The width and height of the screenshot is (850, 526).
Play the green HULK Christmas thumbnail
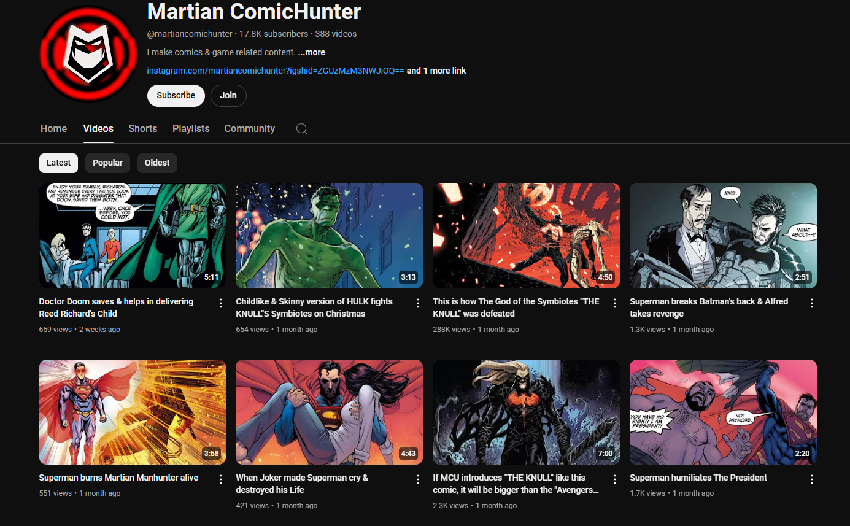329,236
